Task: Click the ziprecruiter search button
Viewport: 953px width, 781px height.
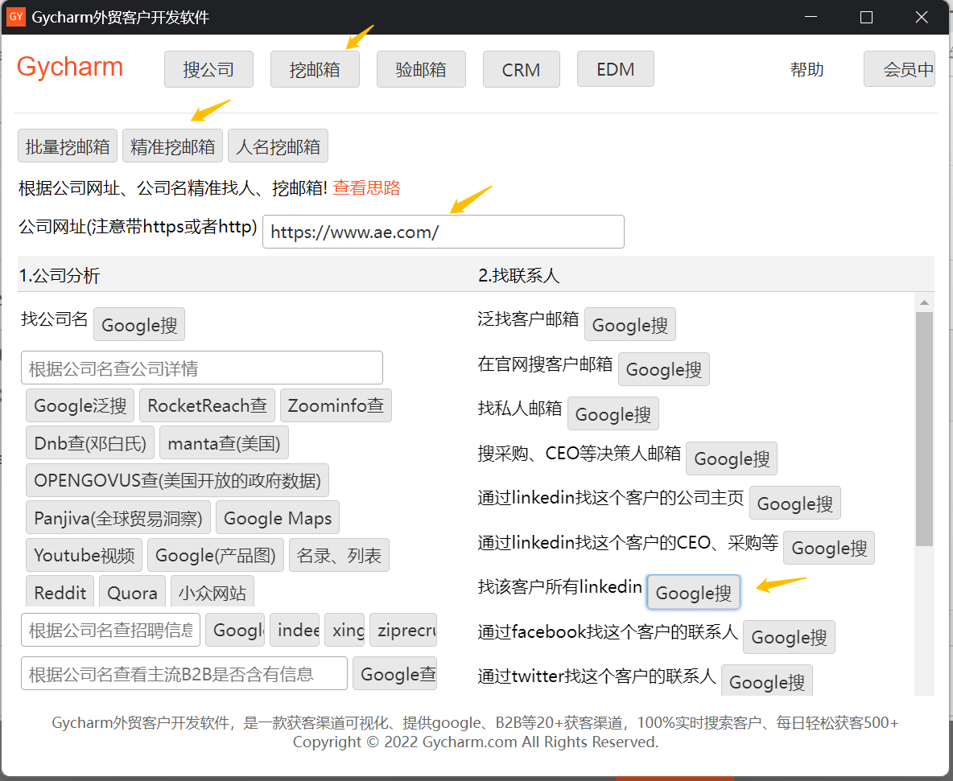Action: tap(403, 630)
